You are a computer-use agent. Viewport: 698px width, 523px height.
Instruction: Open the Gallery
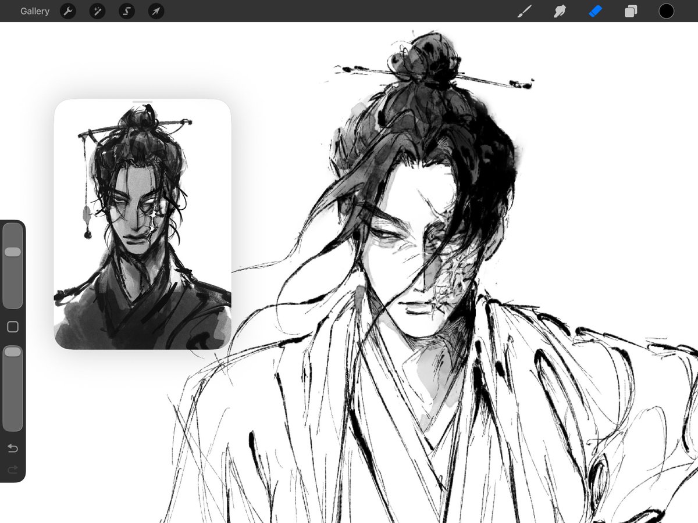pyautogui.click(x=35, y=11)
